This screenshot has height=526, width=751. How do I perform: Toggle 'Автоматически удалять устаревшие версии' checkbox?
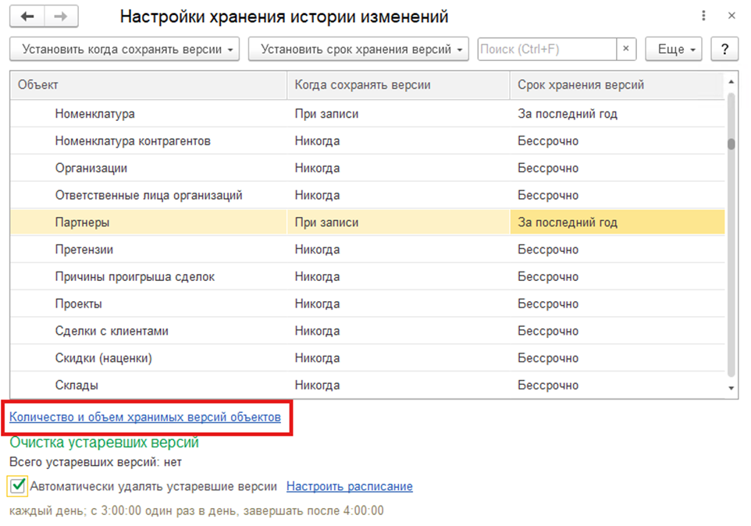tap(18, 485)
